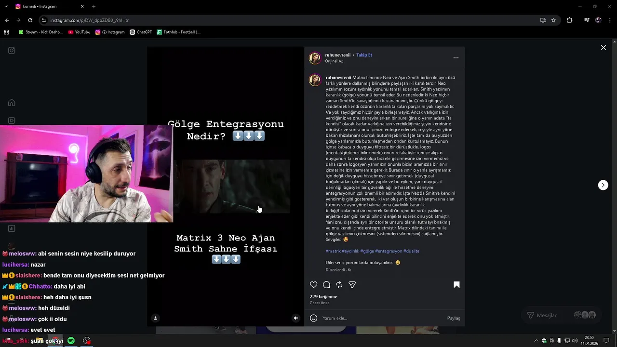
Task: Open the notifications icon in taskbar
Action: (606, 341)
